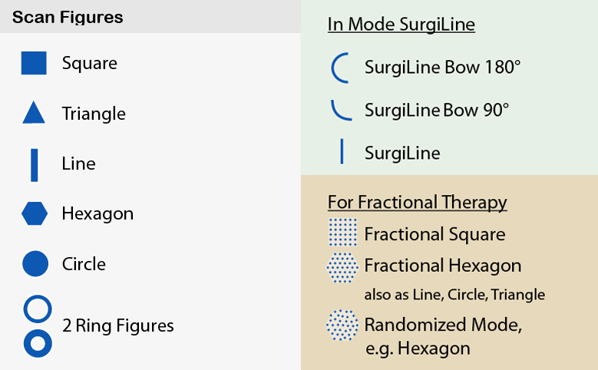The image size is (598, 370).
Task: Click the Fractional Hexagon label text
Action: tap(443, 266)
